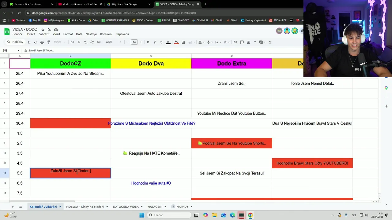
Task: Toggle bold formatting
Action: [148, 42]
